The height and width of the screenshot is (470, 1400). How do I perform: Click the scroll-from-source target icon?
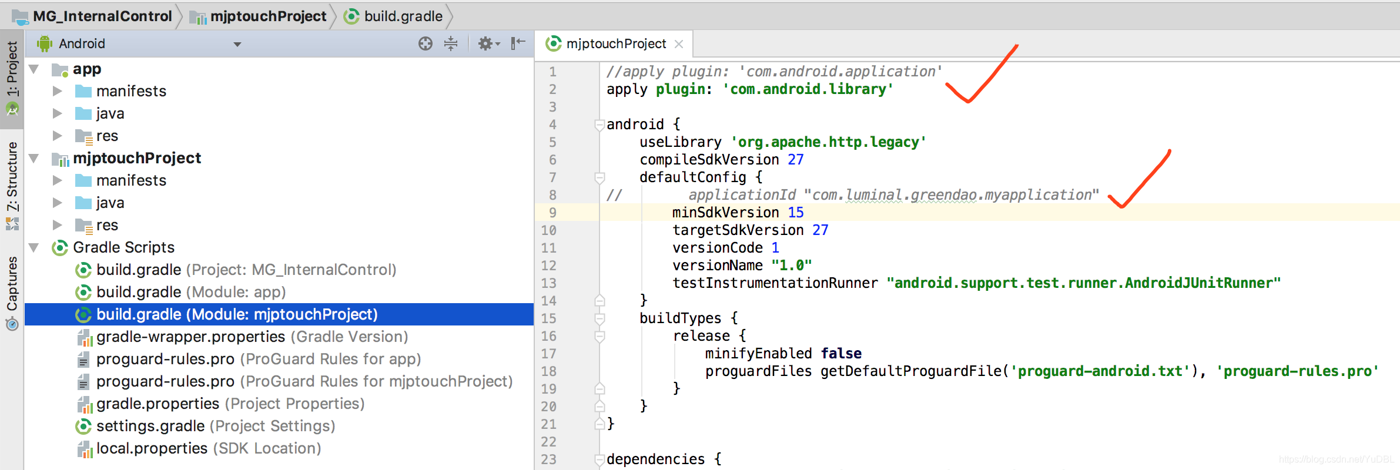point(426,43)
